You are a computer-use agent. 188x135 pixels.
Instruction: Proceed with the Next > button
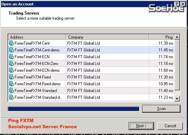pyautogui.click(x=141, y=126)
